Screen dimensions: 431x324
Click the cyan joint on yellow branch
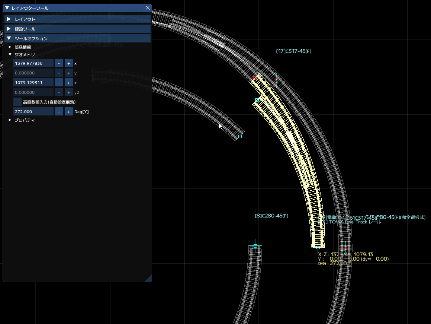[x=257, y=100]
